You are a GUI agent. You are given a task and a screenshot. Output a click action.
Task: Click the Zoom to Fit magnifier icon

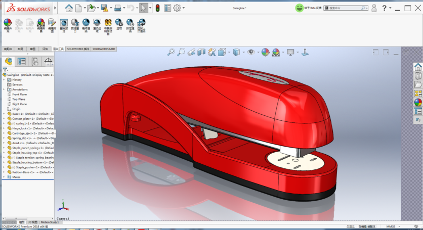click(x=171, y=52)
